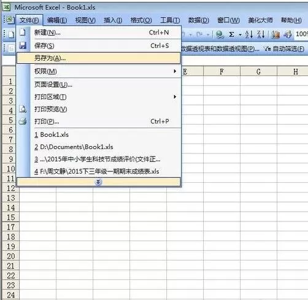This screenshot has height=300, width=308.
Task: Click the Redo arrow icon in the toolbar
Action: click(x=199, y=34)
